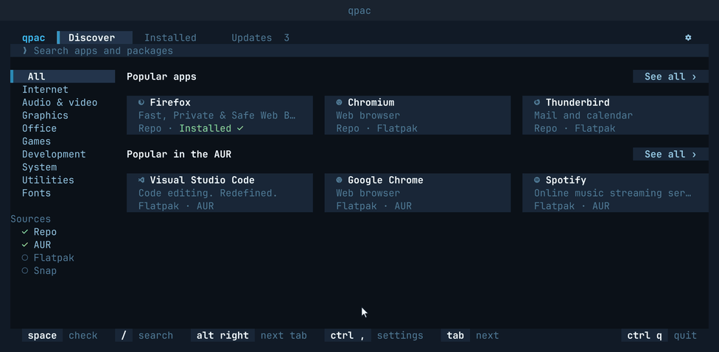719x352 pixels.
Task: Open settings via the gear icon
Action: (x=688, y=38)
